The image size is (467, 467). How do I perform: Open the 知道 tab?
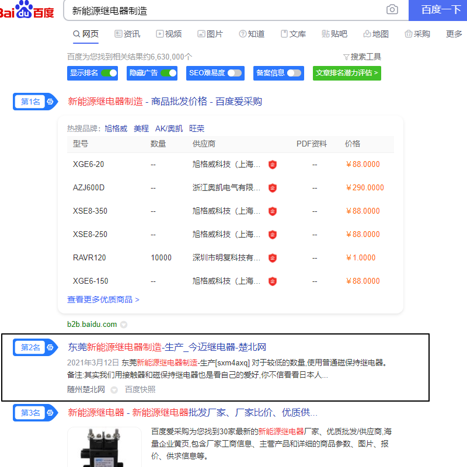(x=252, y=34)
